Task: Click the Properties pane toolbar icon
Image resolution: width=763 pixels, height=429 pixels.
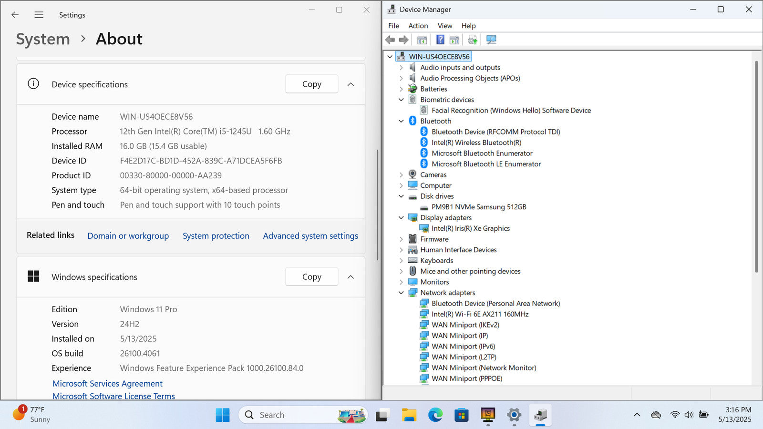Action: pyautogui.click(x=454, y=40)
